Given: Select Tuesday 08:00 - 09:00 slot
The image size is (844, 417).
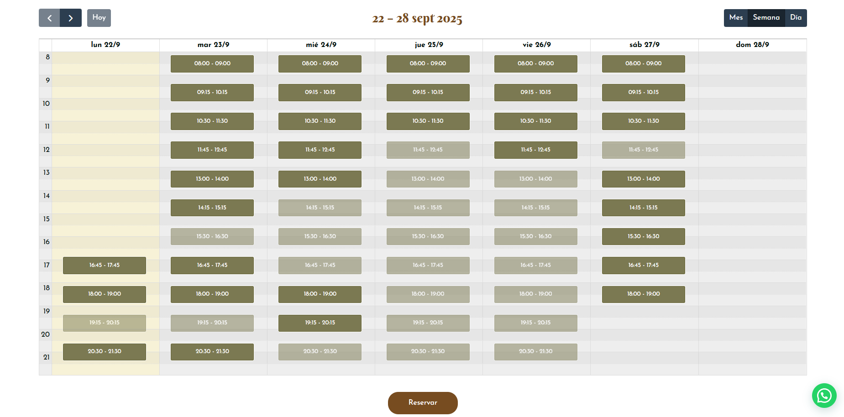Looking at the screenshot, I should (x=212, y=63).
